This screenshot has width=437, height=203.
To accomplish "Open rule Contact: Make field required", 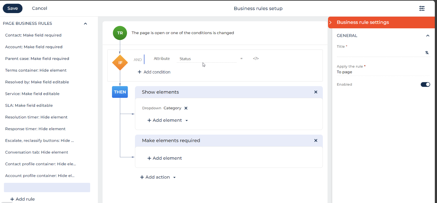I will coord(33,35).
